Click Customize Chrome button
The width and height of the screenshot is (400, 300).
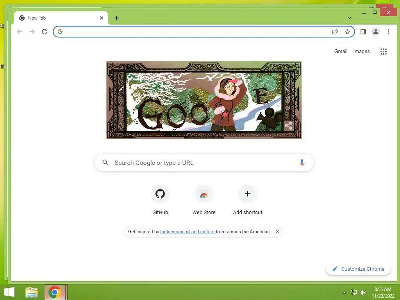(x=358, y=269)
